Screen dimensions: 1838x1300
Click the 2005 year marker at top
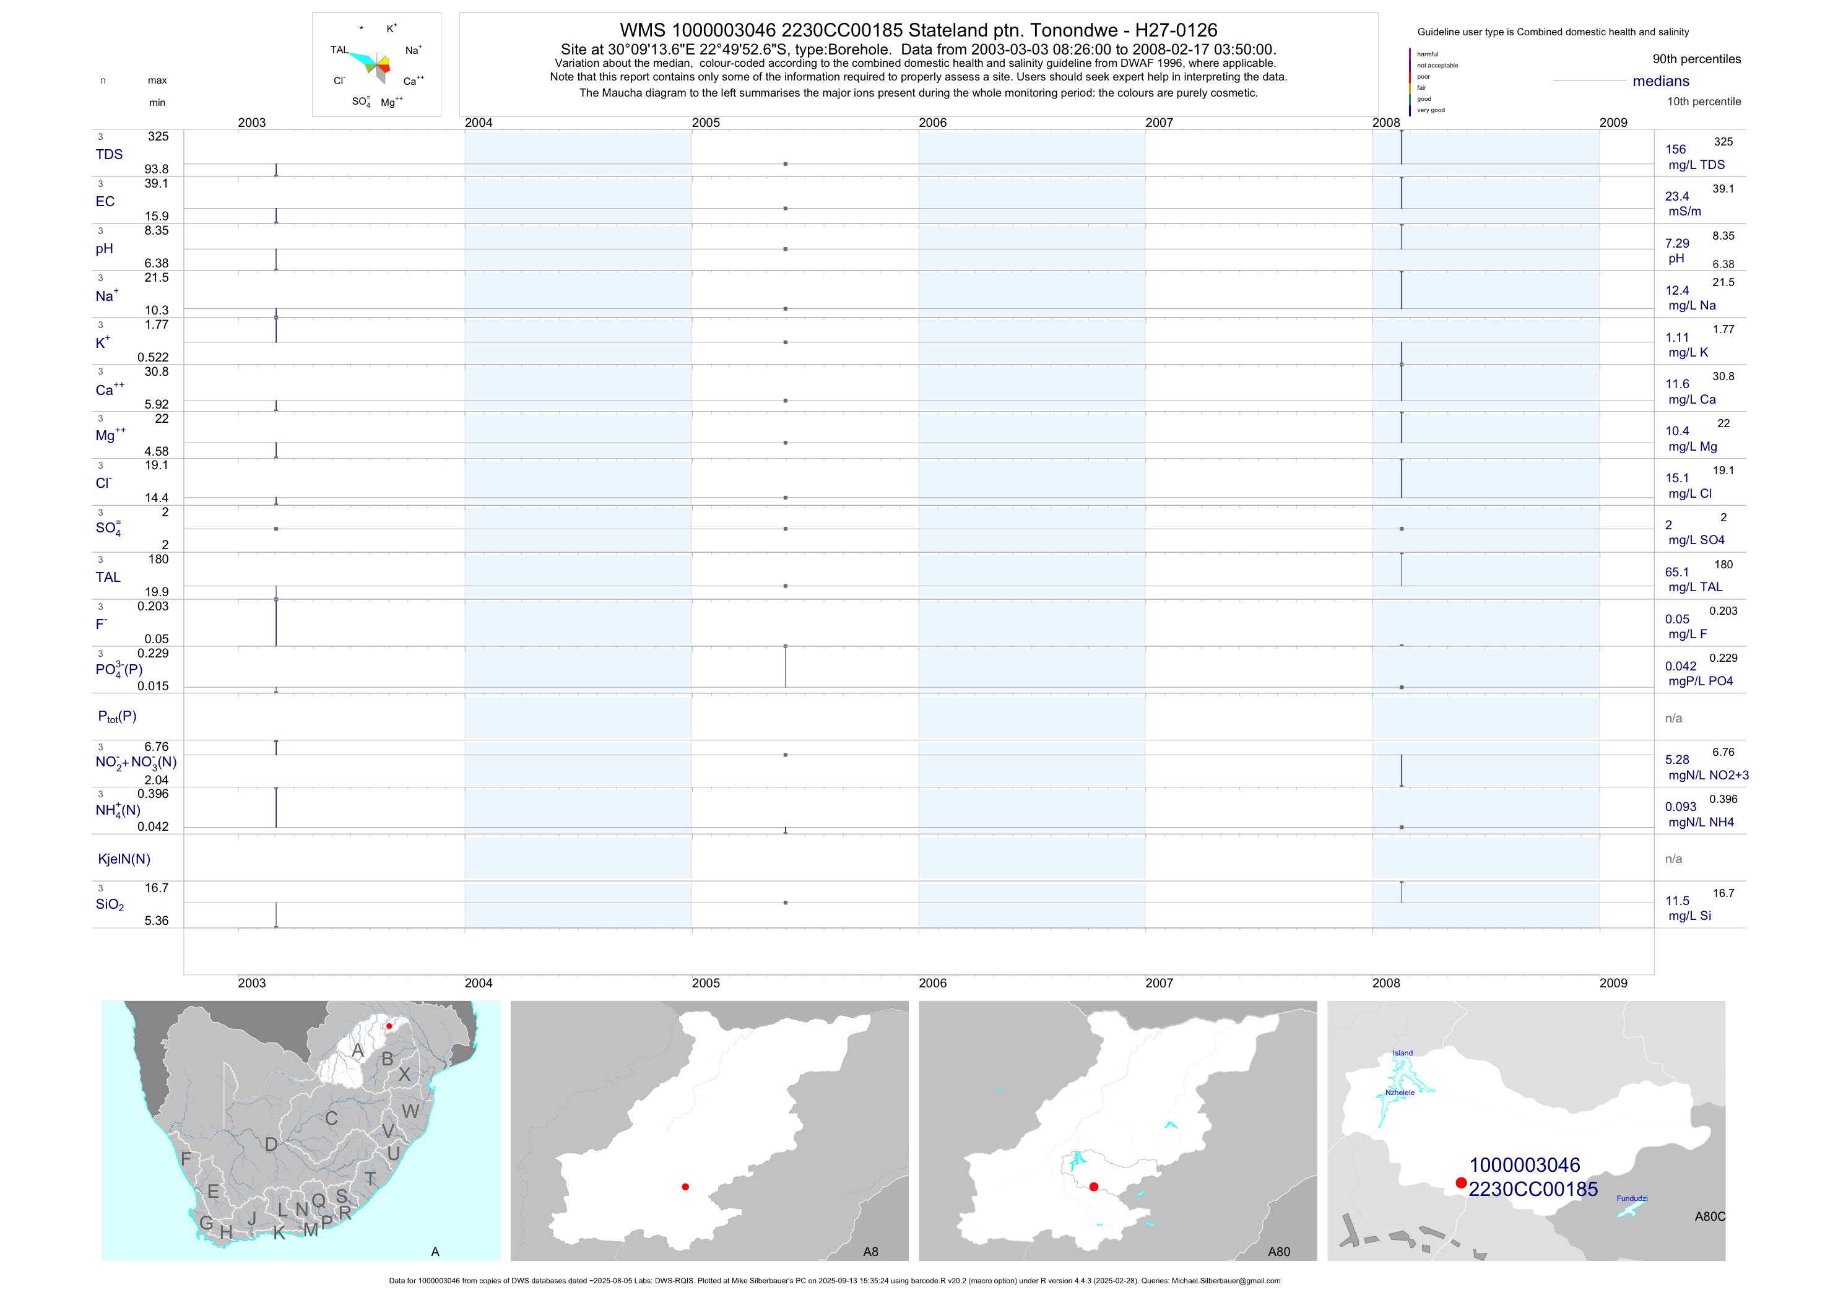coord(705,123)
